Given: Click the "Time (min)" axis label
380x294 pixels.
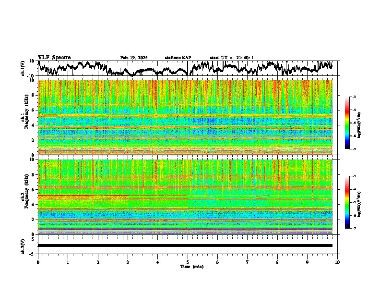Looking at the screenshot, I should tap(192, 267).
